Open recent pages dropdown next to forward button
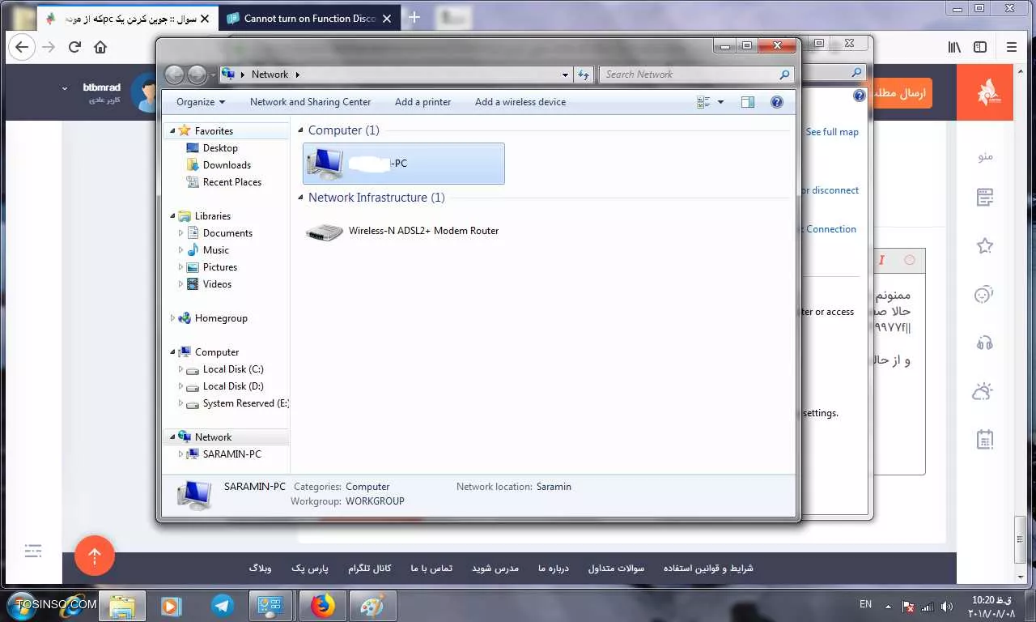 (x=213, y=75)
